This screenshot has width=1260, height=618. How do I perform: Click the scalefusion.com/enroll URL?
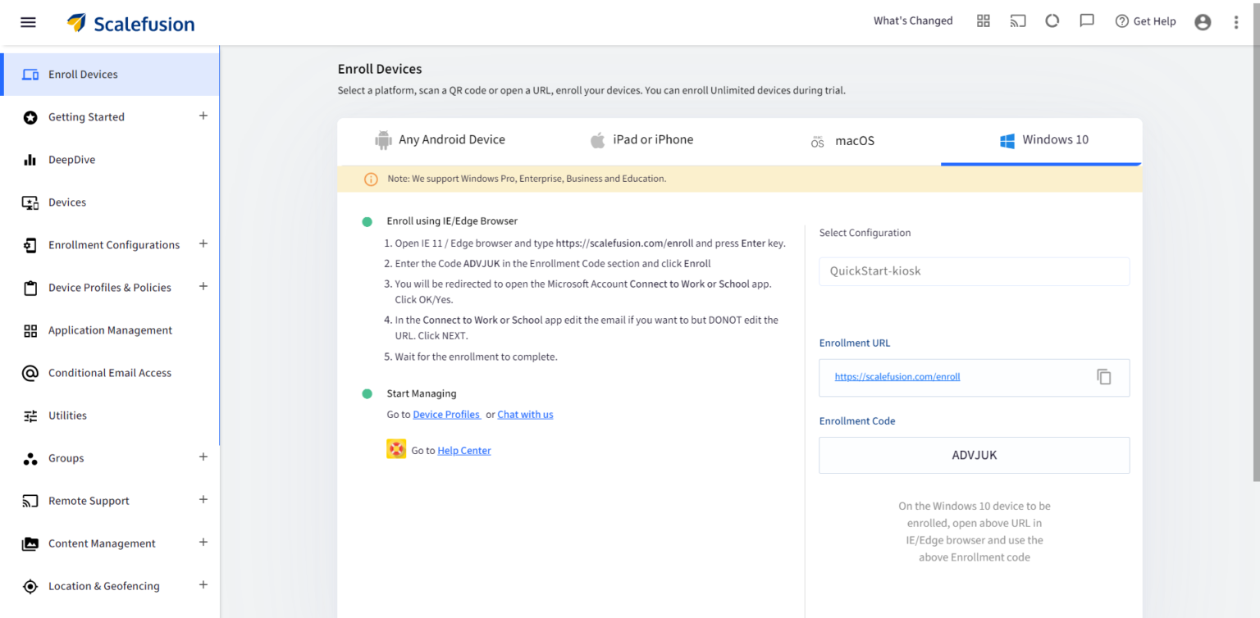tap(897, 376)
